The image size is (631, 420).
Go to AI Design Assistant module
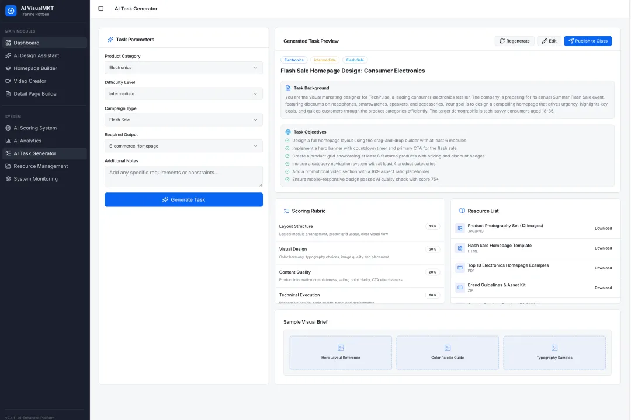[x=44, y=55]
